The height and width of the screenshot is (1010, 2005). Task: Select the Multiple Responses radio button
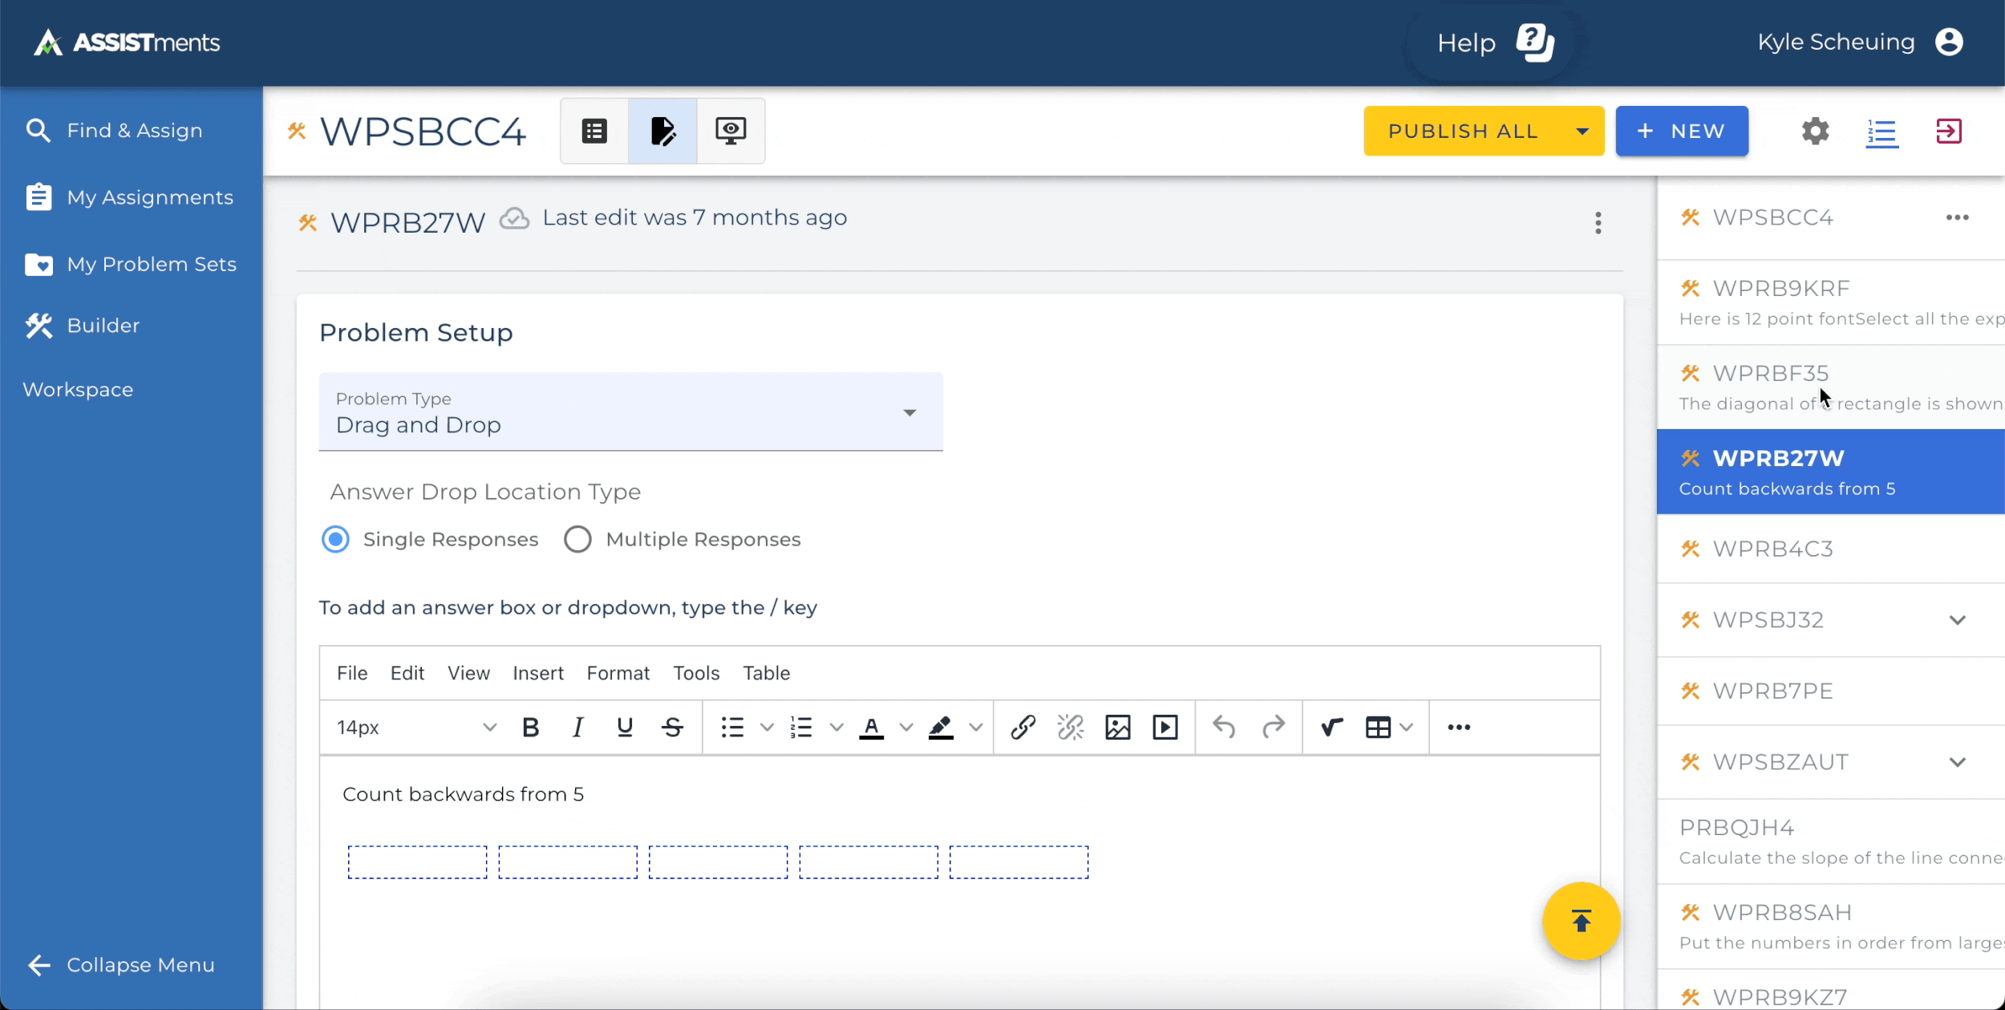point(577,539)
